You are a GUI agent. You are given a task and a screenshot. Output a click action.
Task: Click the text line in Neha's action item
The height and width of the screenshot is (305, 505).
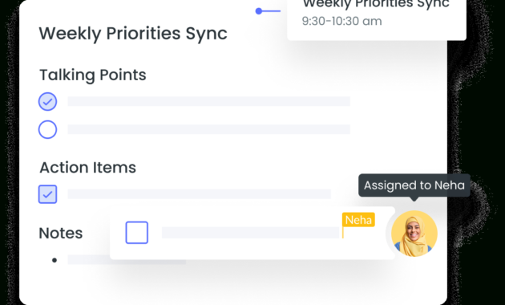coord(251,233)
